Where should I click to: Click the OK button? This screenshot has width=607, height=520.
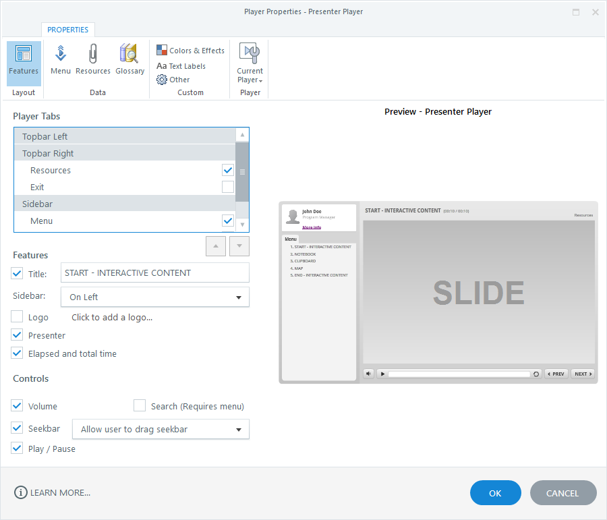pos(496,493)
